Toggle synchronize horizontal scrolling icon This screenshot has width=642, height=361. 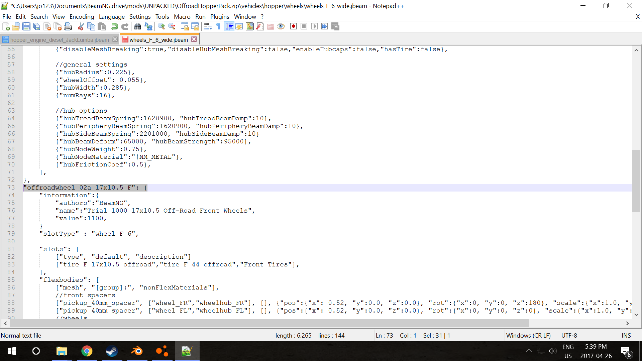tap(195, 26)
